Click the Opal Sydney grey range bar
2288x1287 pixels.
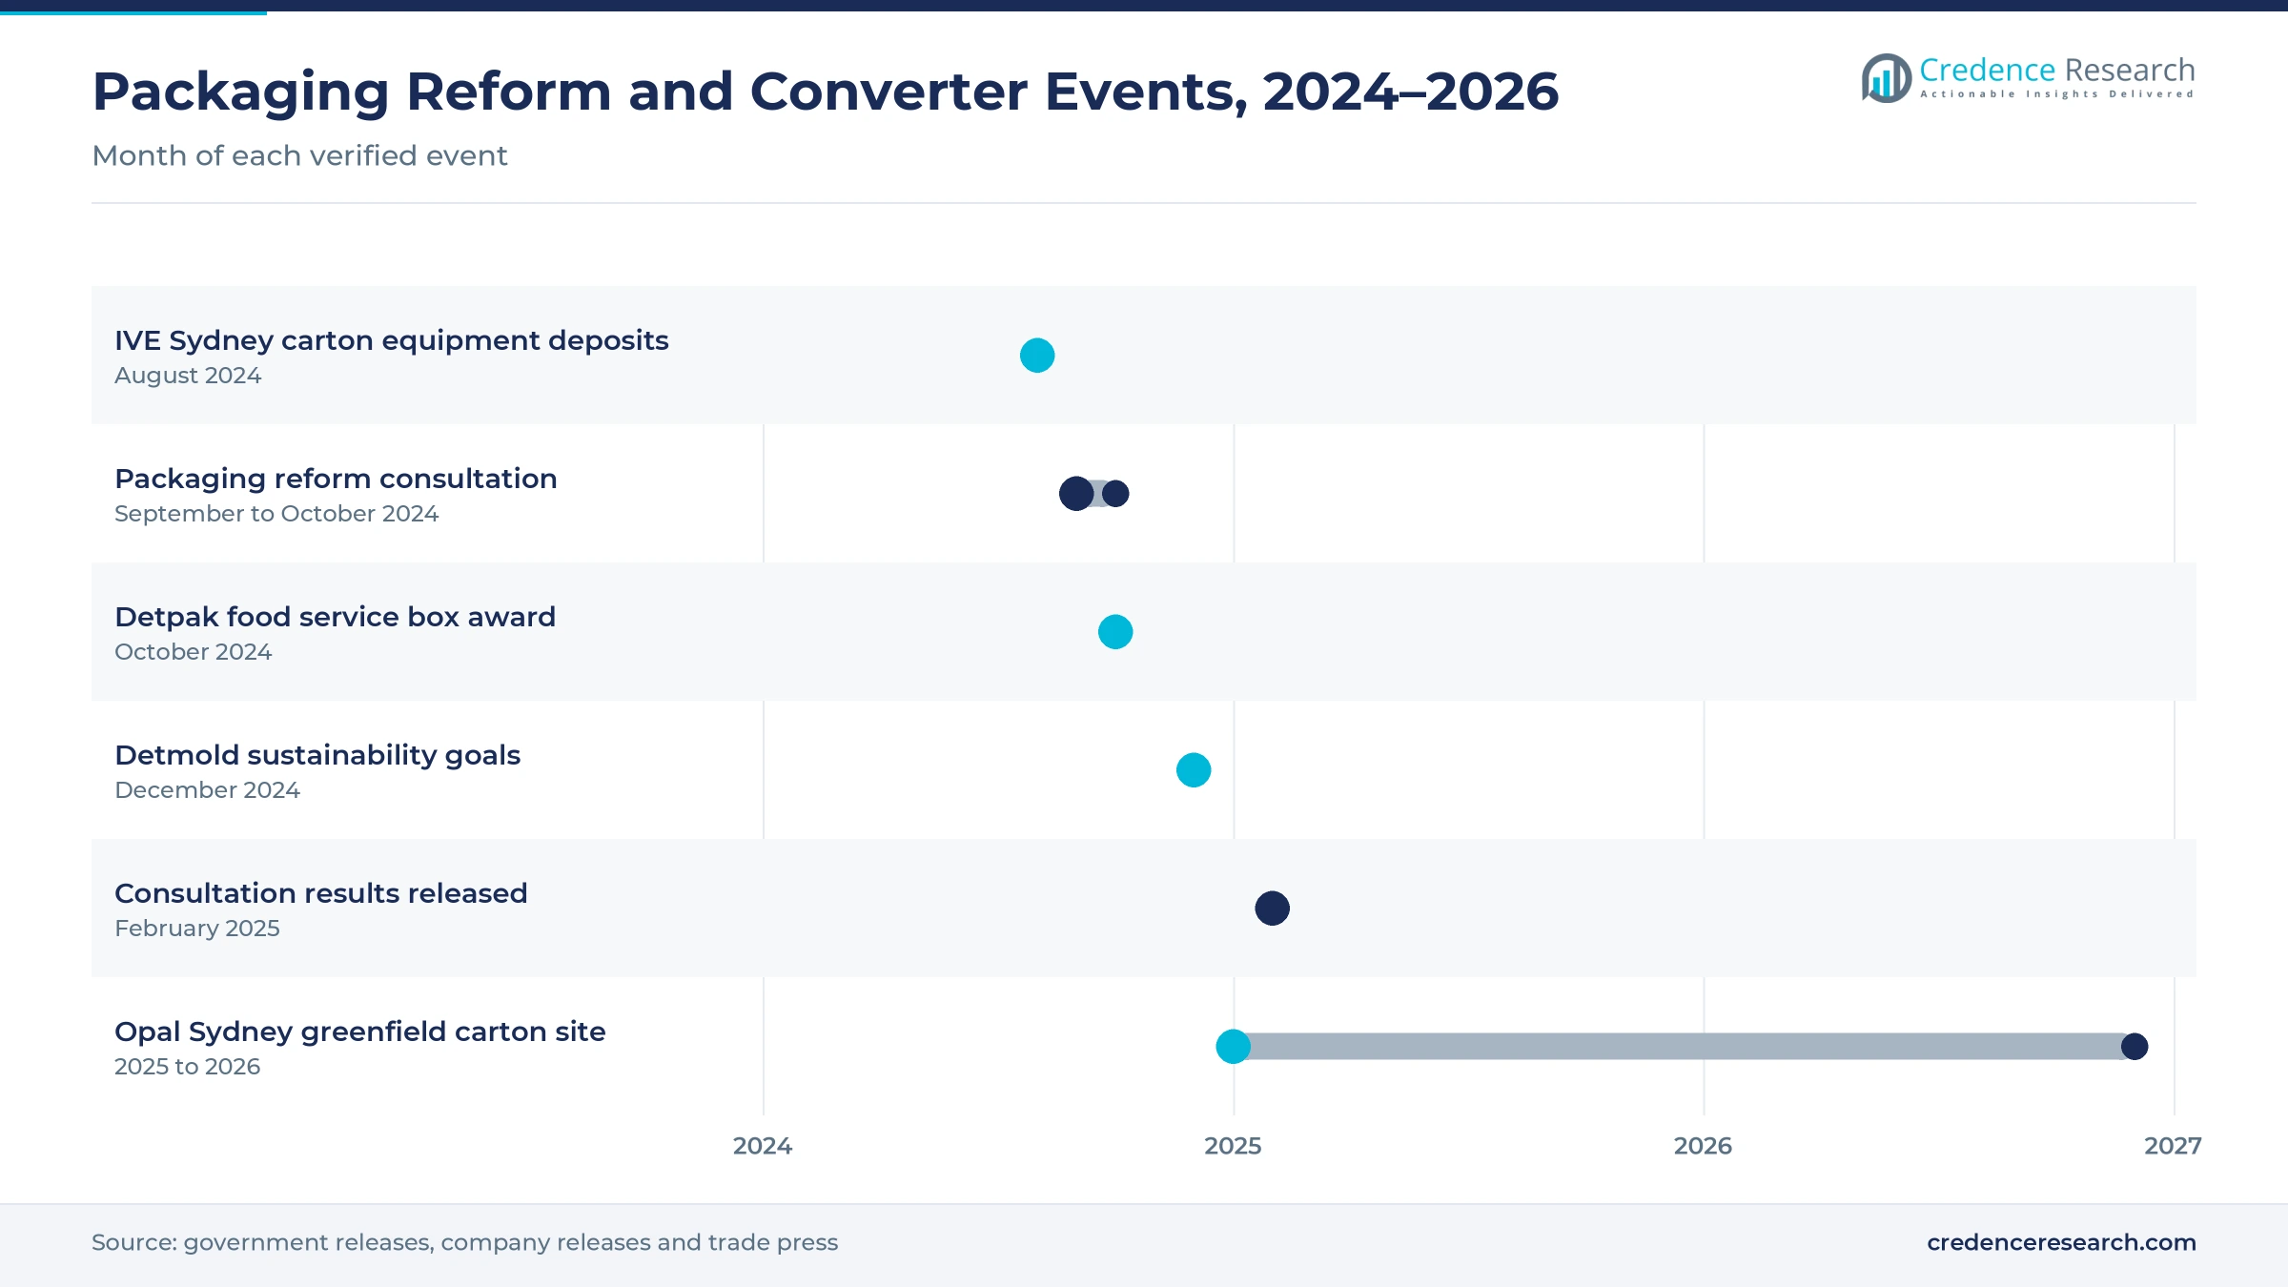coord(1684,1047)
